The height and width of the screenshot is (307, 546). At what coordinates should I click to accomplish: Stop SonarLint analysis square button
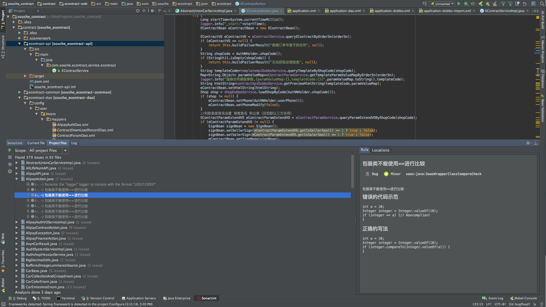(x=10, y=157)
